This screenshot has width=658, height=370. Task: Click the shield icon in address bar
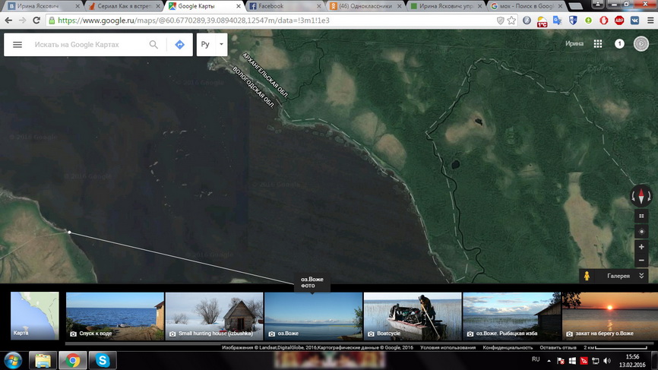500,21
